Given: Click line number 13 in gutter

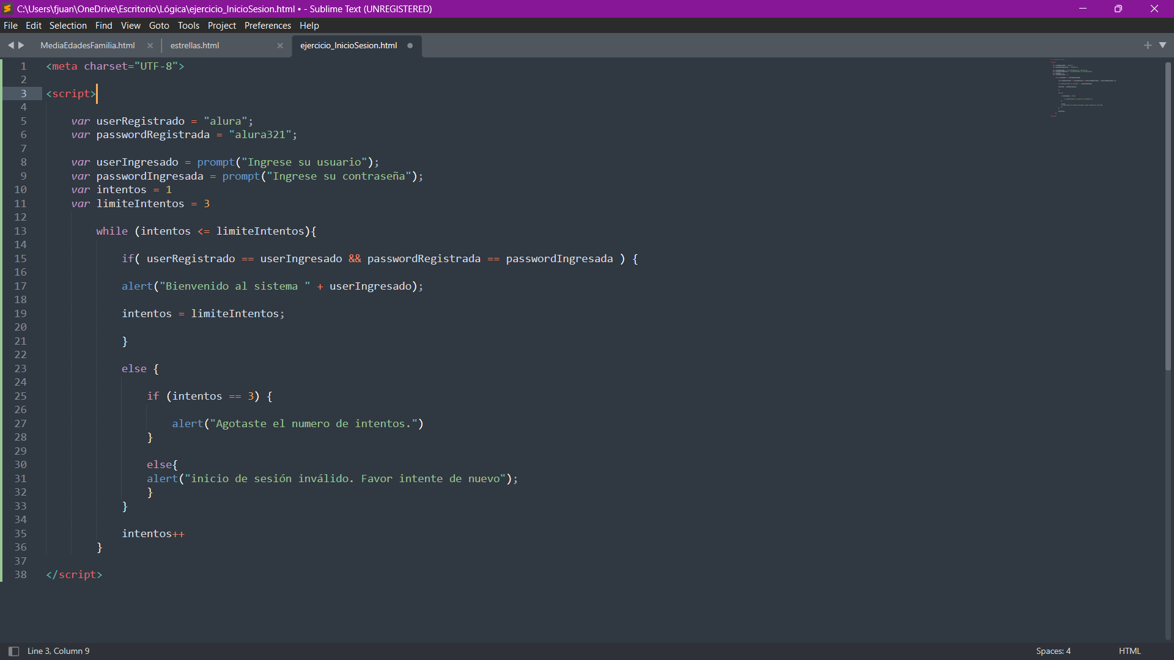Looking at the screenshot, I should click(20, 231).
